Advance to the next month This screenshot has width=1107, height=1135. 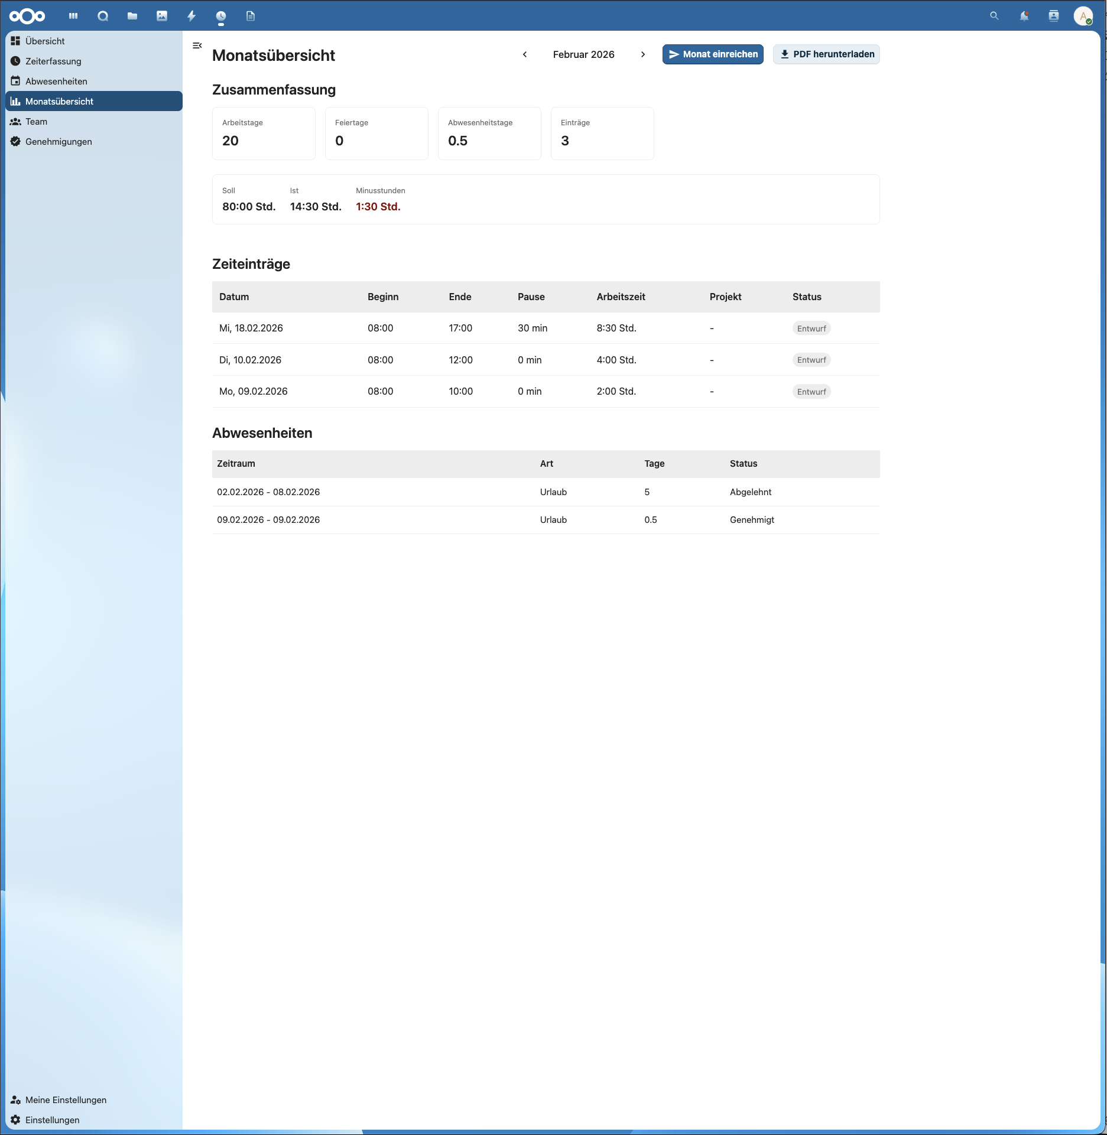pos(643,54)
